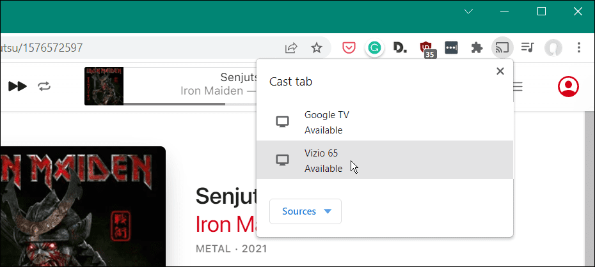Click the password manager dots extension icon
This screenshot has height=267, width=595.
pyautogui.click(x=452, y=48)
